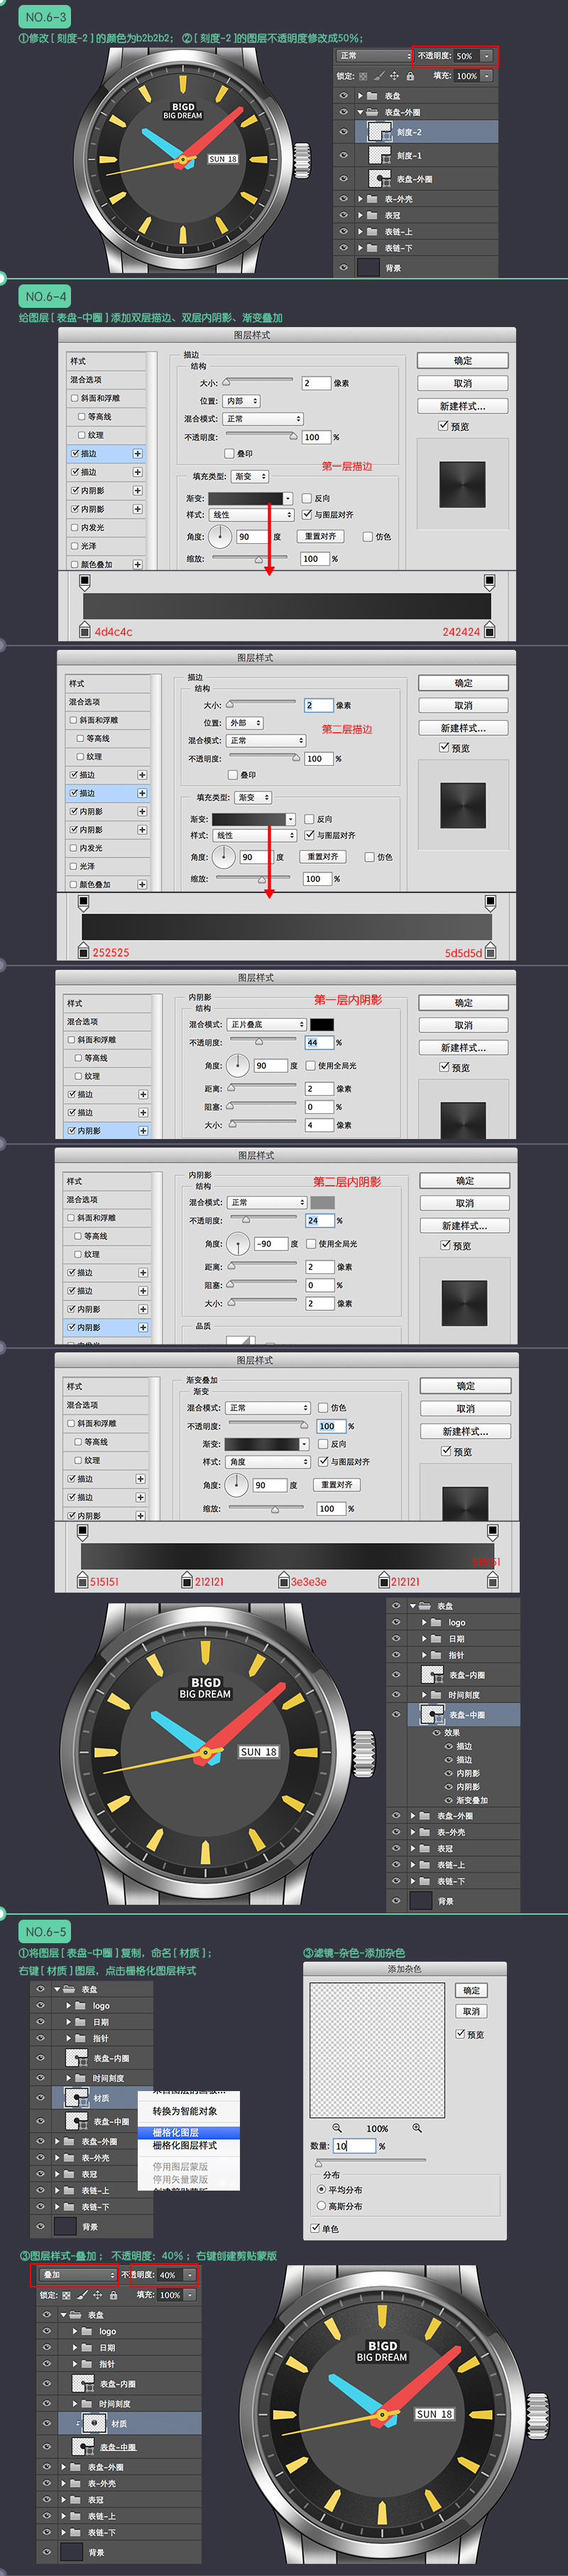The height and width of the screenshot is (2576, 568).
Task: Open opacity dropdown arrow showing 50%
Action: [x=486, y=56]
